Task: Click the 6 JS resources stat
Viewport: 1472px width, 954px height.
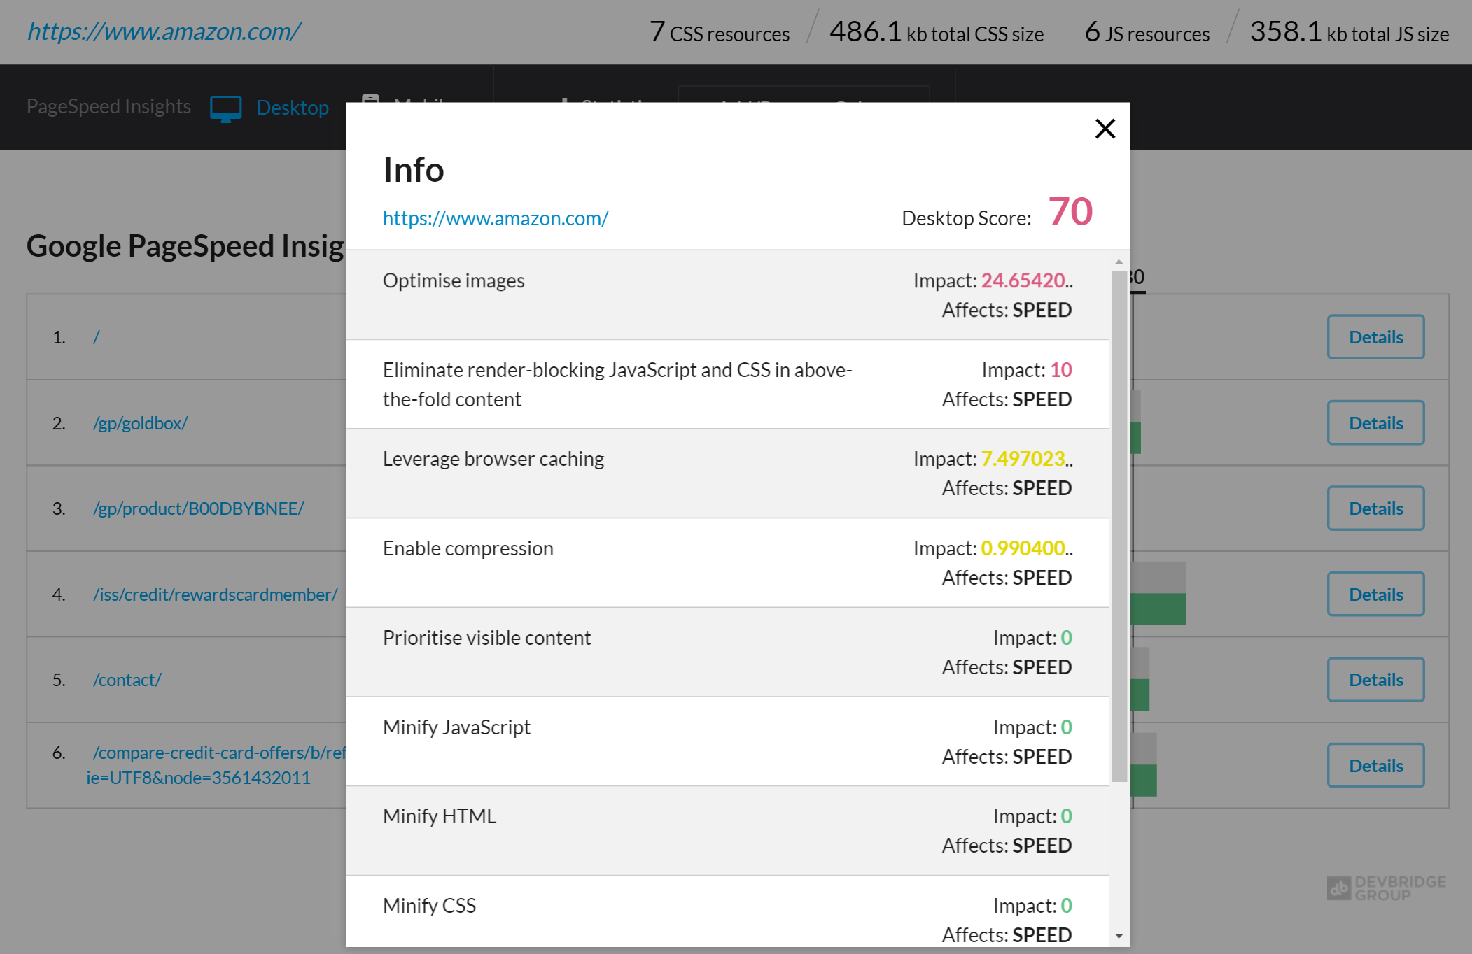Action: (x=1147, y=32)
